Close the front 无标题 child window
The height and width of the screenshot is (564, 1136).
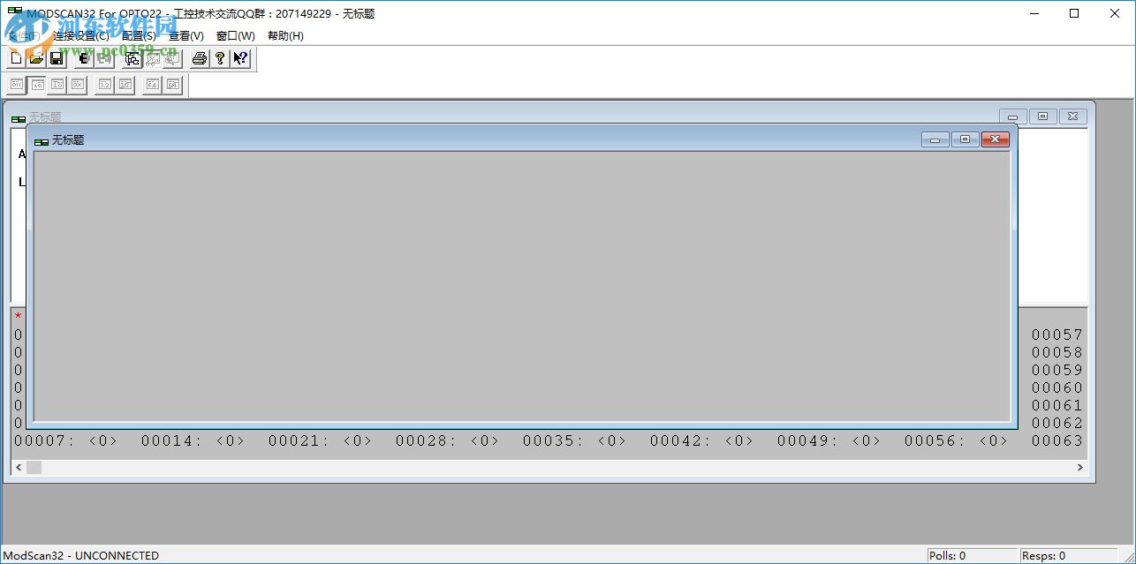click(996, 139)
